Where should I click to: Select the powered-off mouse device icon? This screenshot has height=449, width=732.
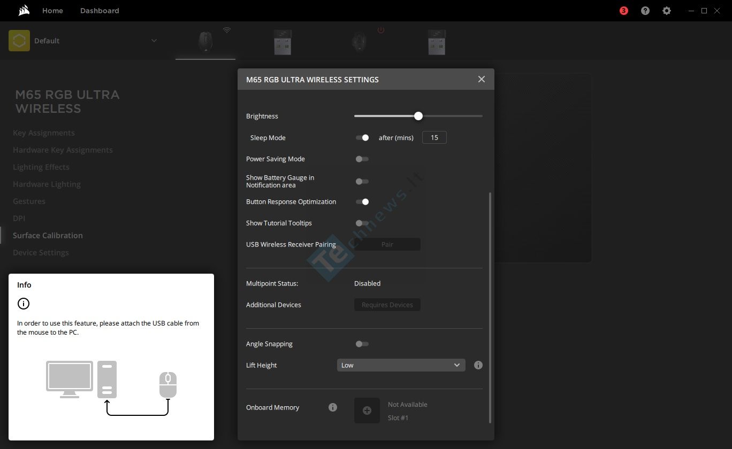[x=360, y=42]
